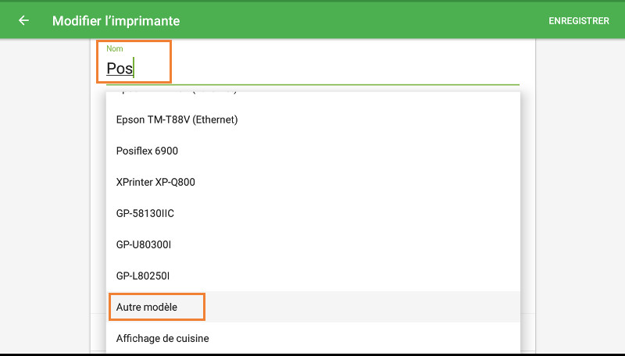Click the white card margin right of the dropdown

pos(527,195)
